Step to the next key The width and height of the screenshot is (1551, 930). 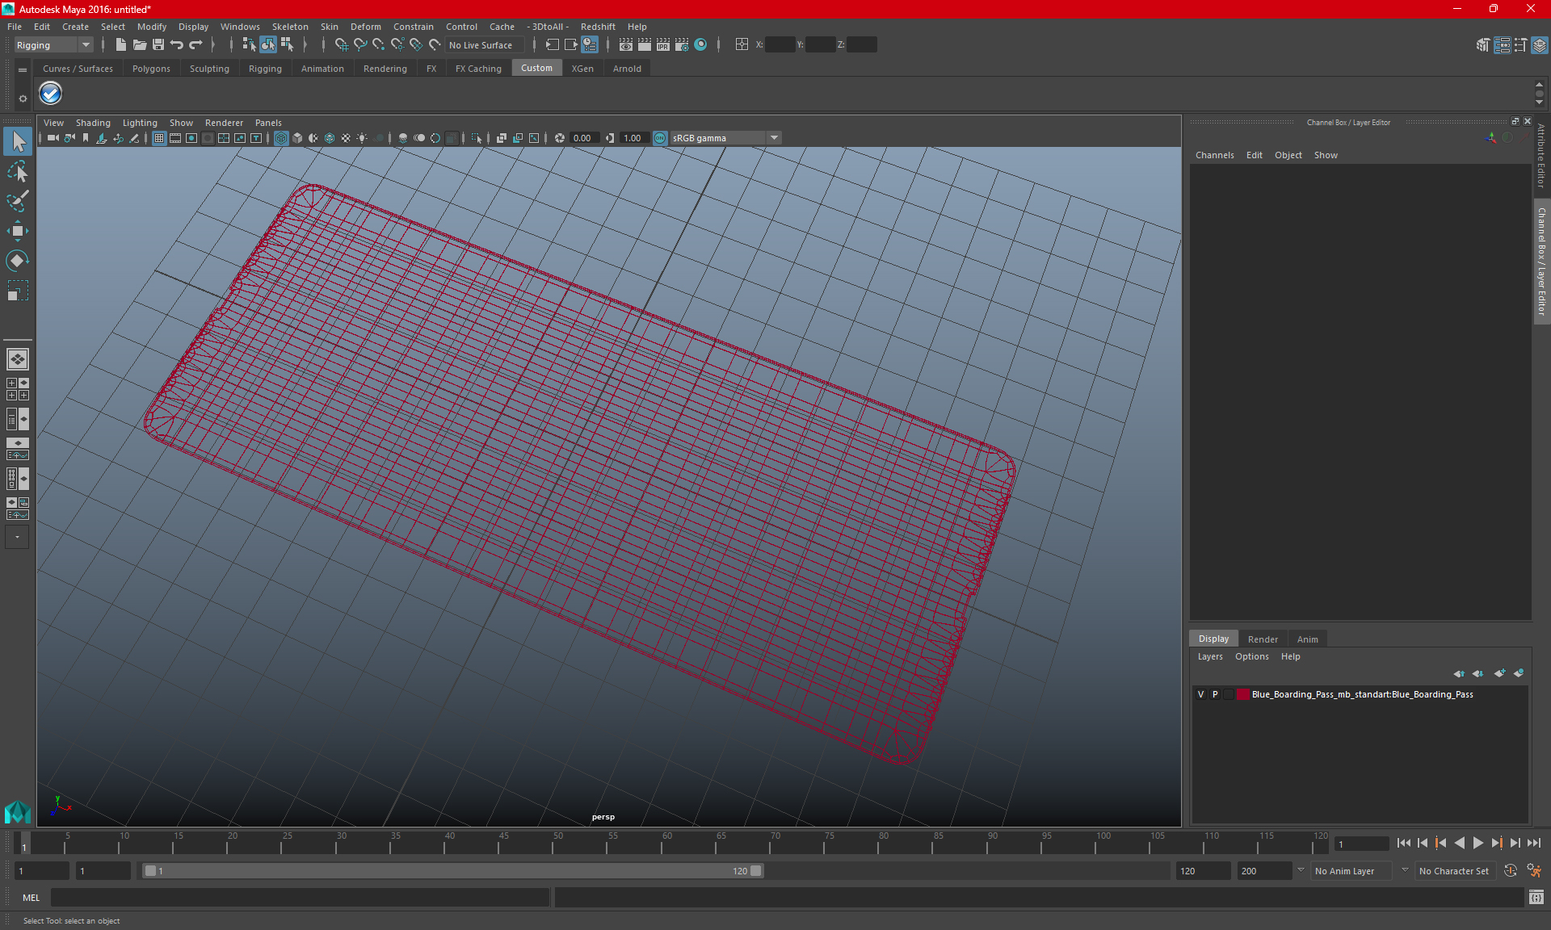[x=1496, y=843]
